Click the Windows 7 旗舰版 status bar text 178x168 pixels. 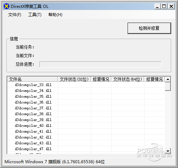(x=55, y=162)
